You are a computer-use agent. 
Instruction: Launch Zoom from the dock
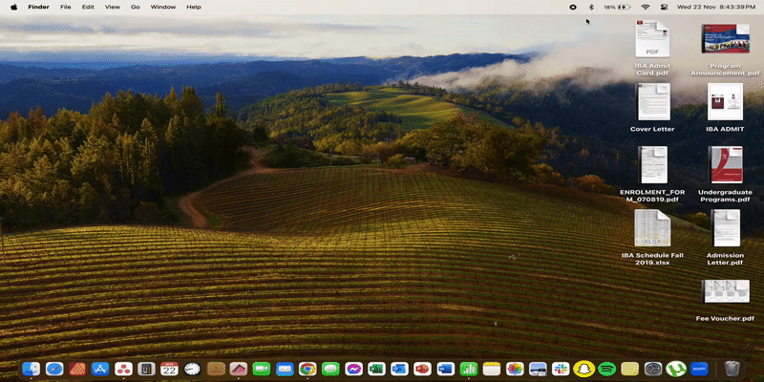[699, 369]
